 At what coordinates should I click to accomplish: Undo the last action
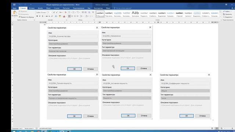19,5
